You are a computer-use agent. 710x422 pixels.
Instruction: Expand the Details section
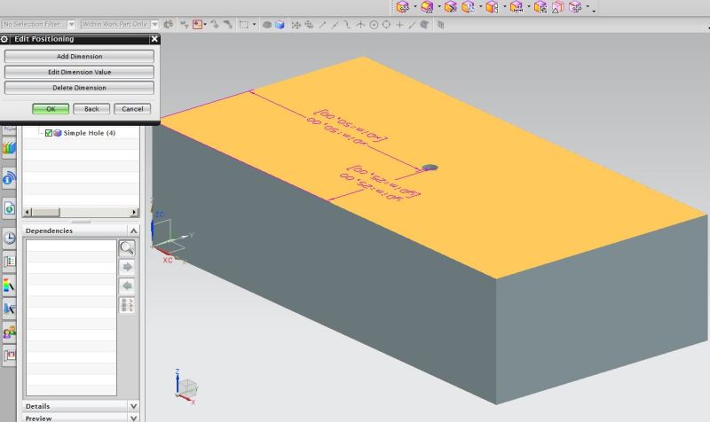click(x=134, y=406)
